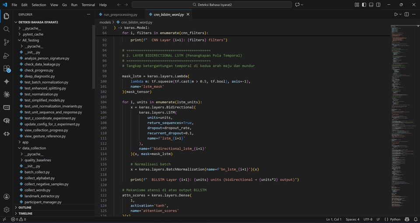420x223 pixels.
Task: Toggle the bottom Panel layout button
Action: 371,5
